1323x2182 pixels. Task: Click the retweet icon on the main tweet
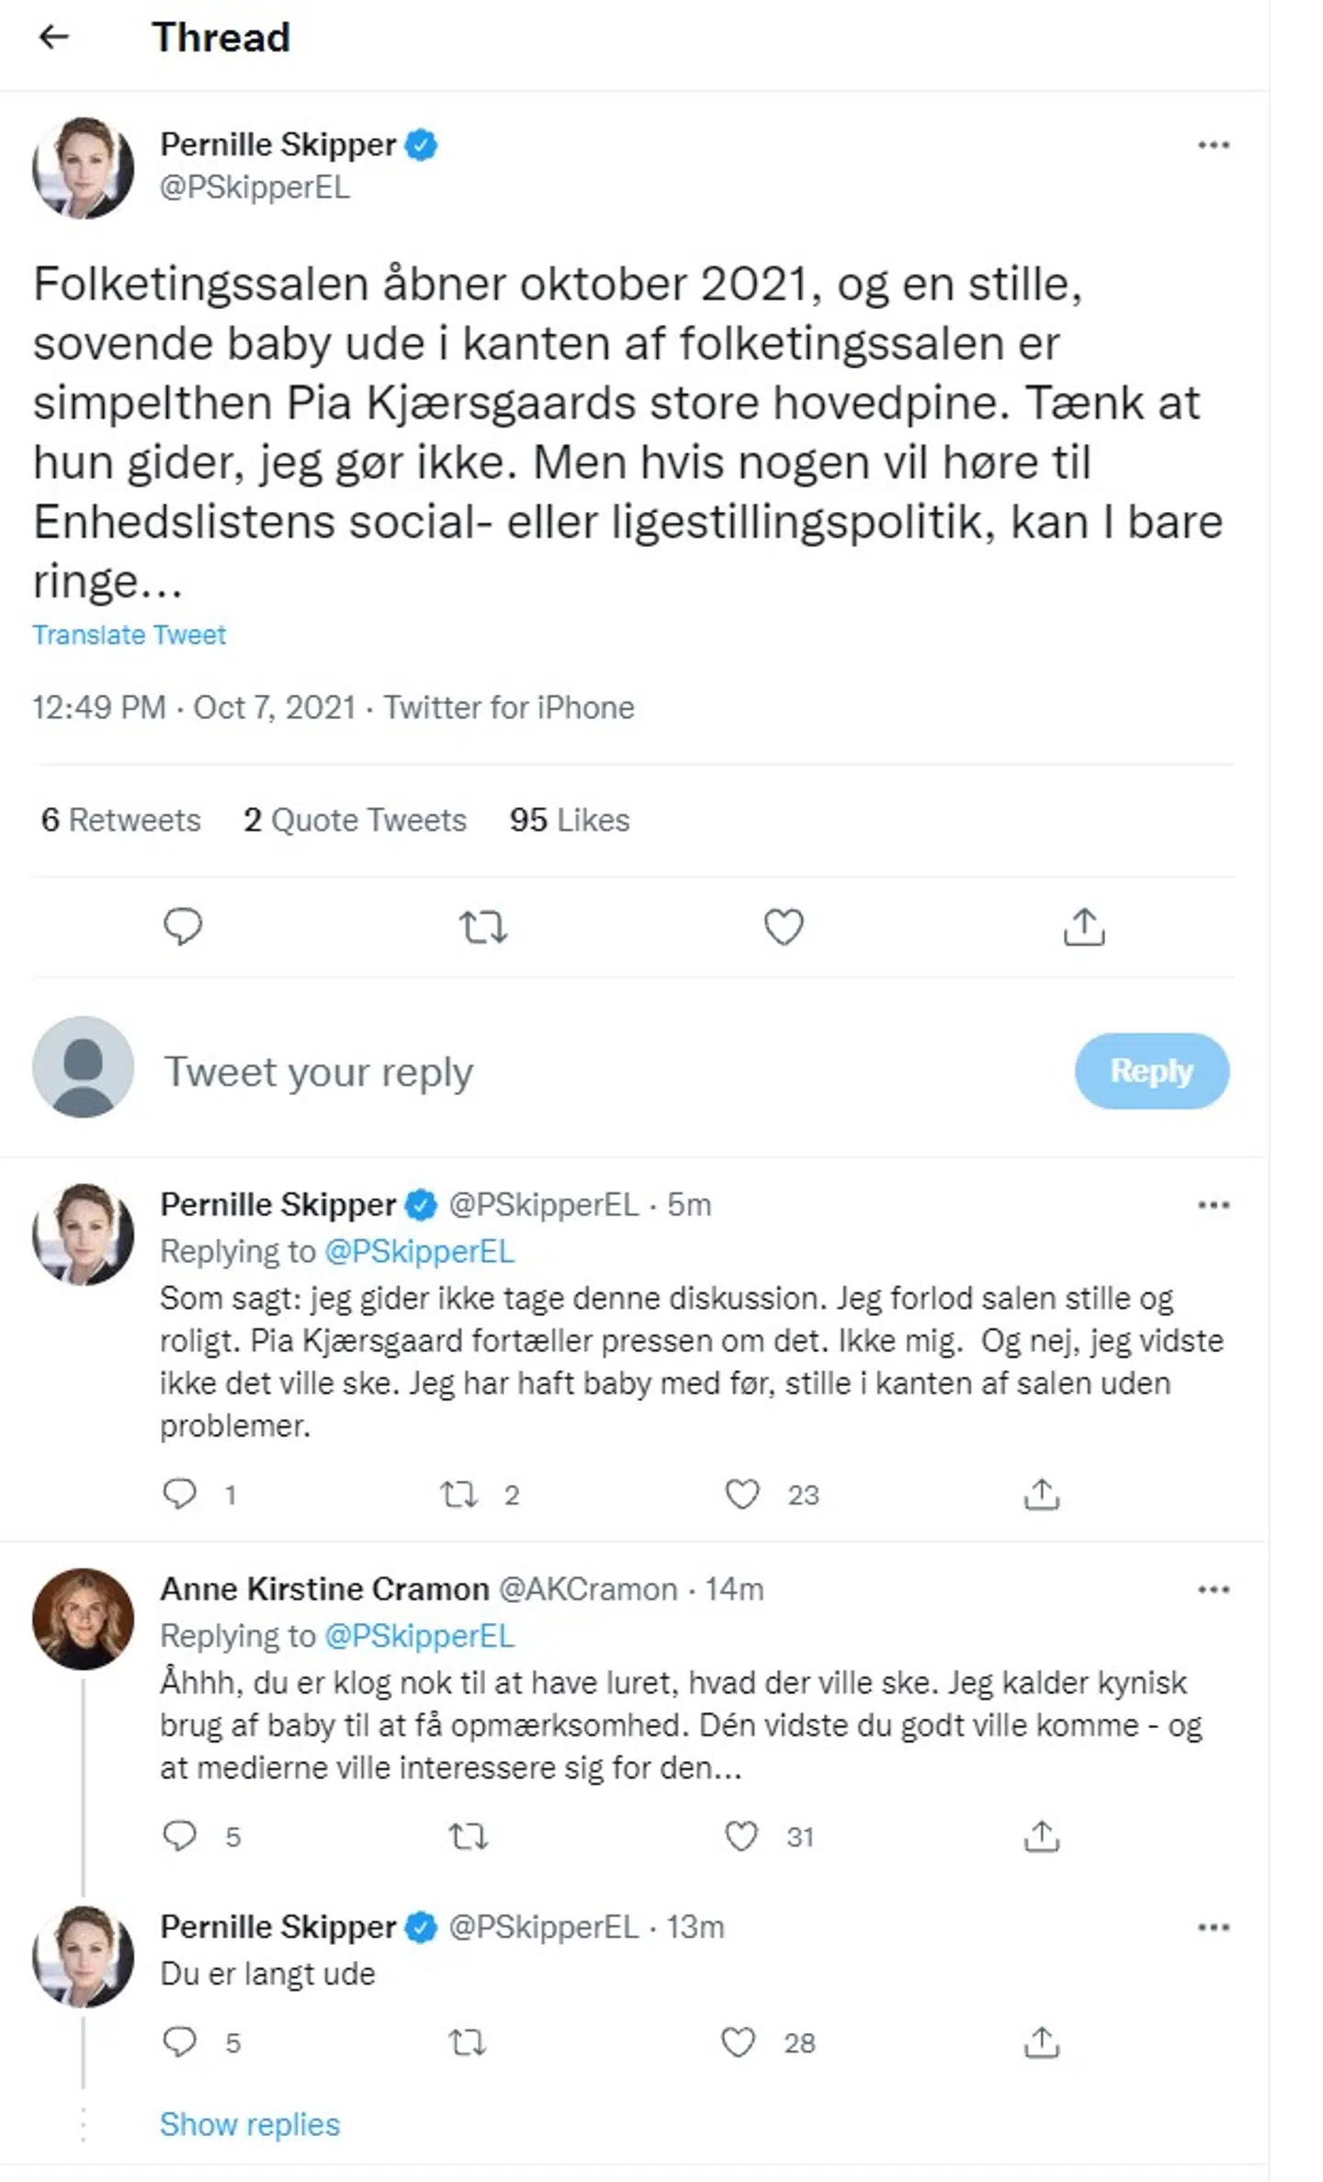[484, 928]
